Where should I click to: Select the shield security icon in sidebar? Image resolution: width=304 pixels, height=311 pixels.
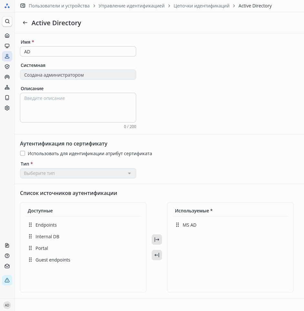[7, 67]
